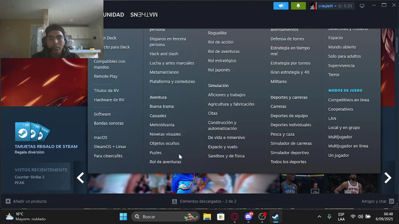Go to next carousel item arrow

click(387, 178)
